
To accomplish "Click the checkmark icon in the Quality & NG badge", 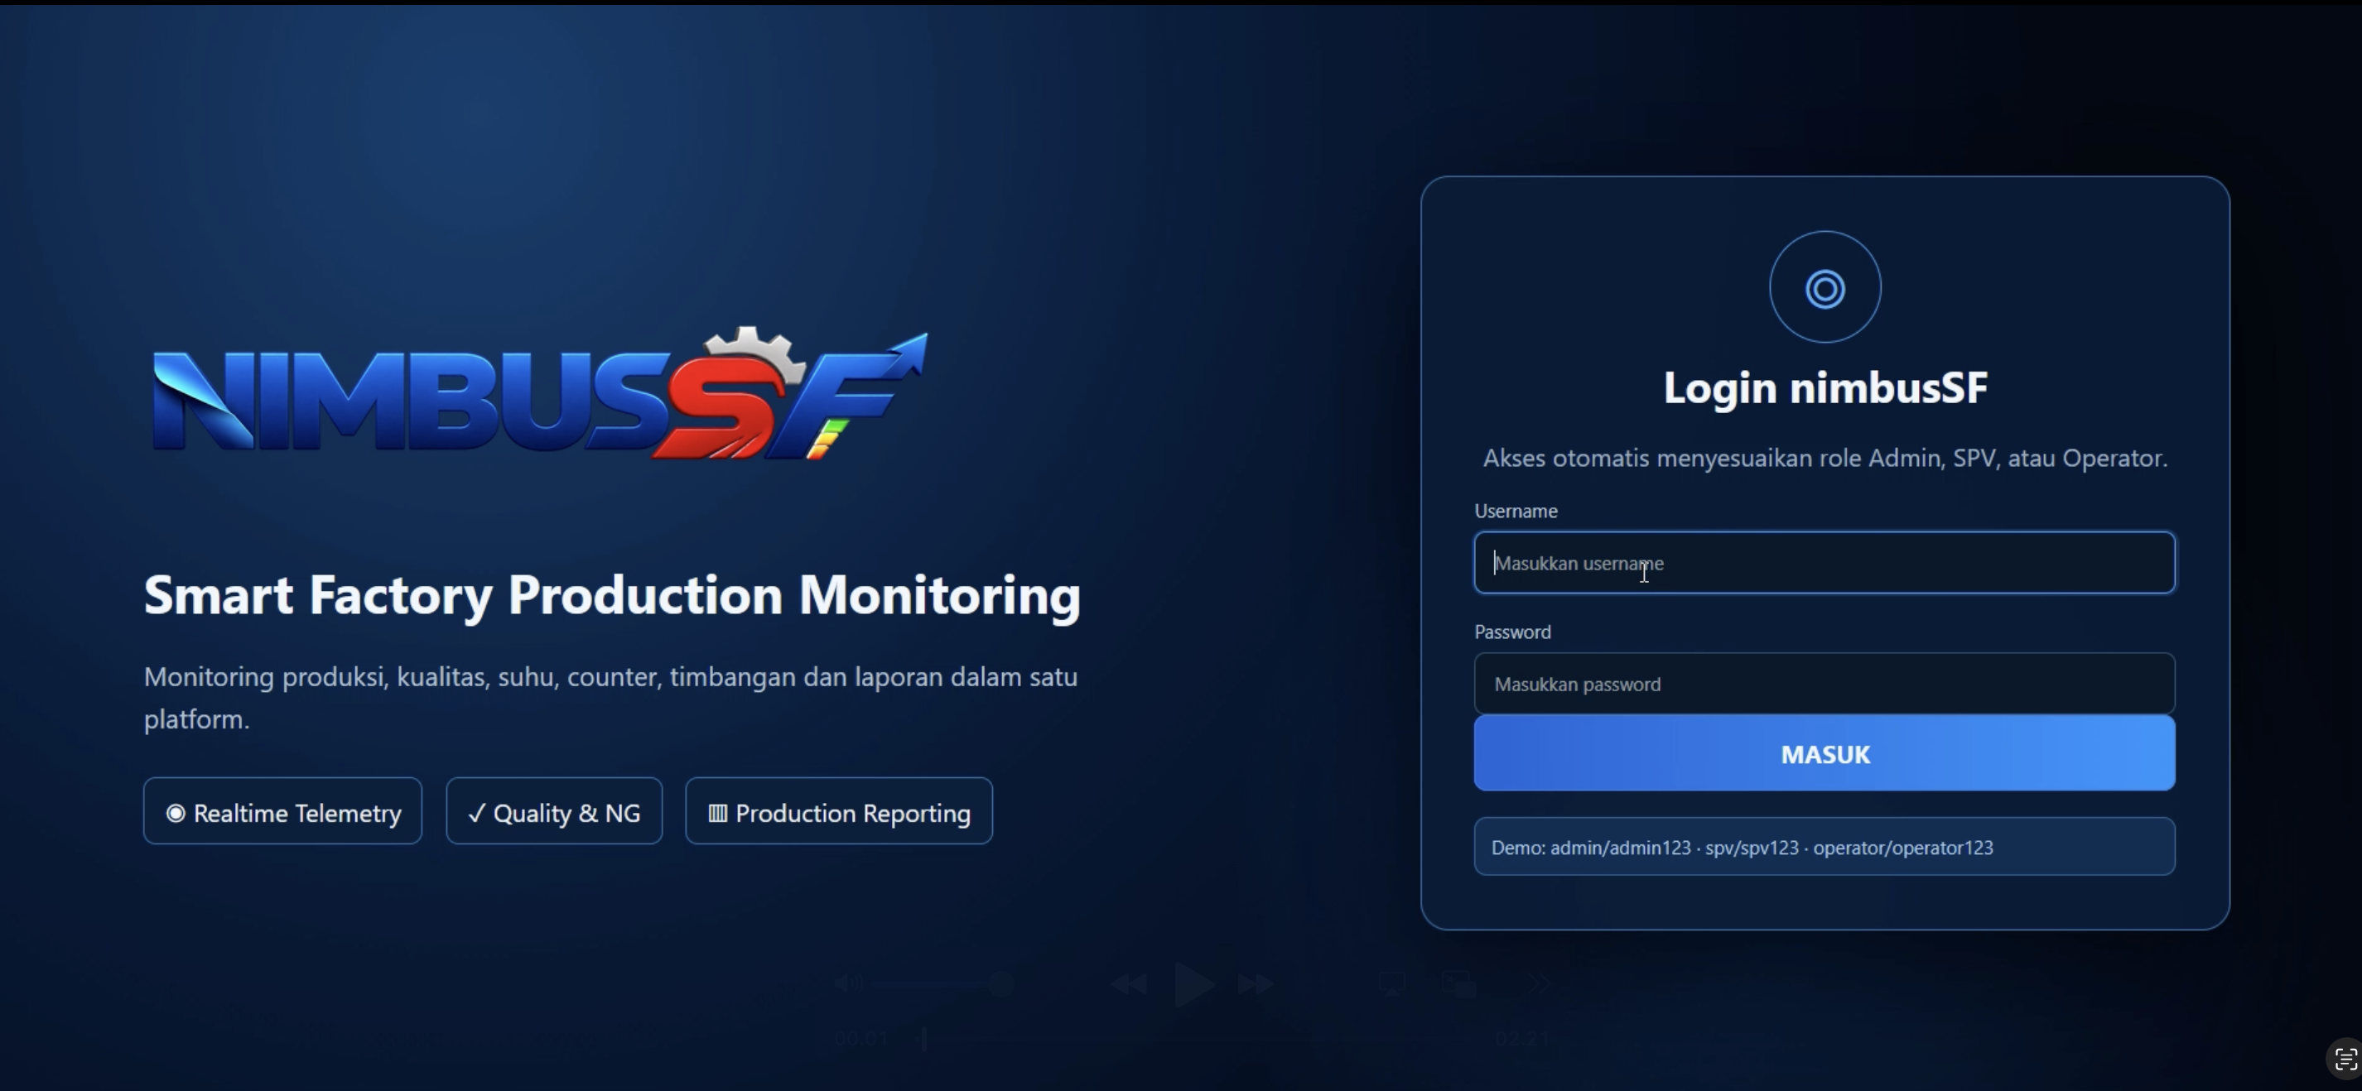I will (x=477, y=812).
